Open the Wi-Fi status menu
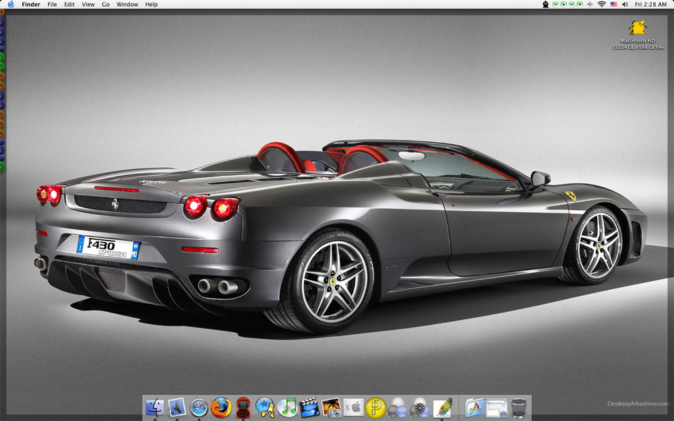Image resolution: width=674 pixels, height=421 pixels. click(x=601, y=4)
